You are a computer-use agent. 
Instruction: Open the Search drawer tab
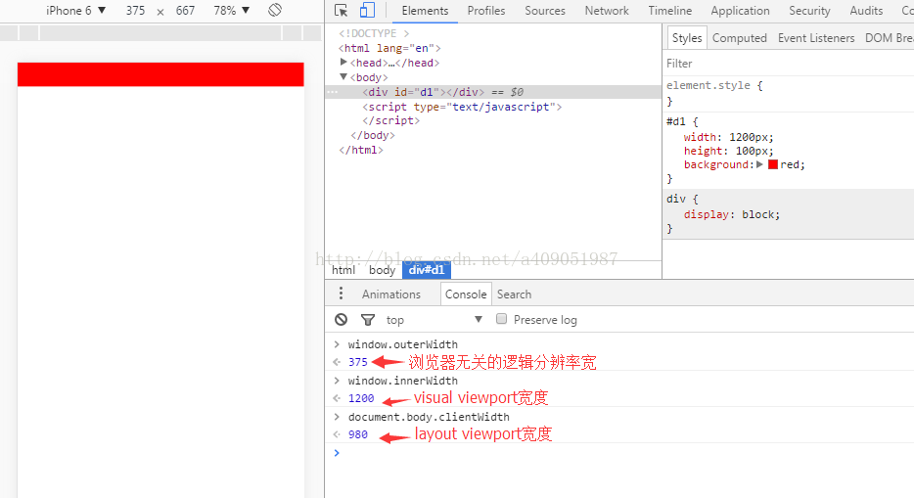[x=514, y=294]
